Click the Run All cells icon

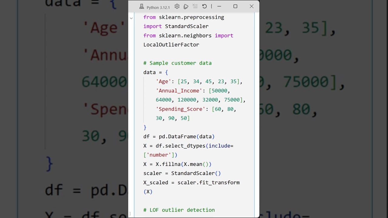[186, 6]
